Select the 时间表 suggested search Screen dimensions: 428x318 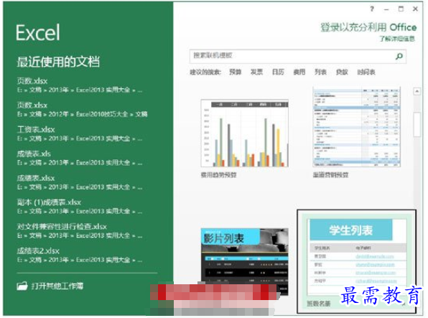coord(366,72)
